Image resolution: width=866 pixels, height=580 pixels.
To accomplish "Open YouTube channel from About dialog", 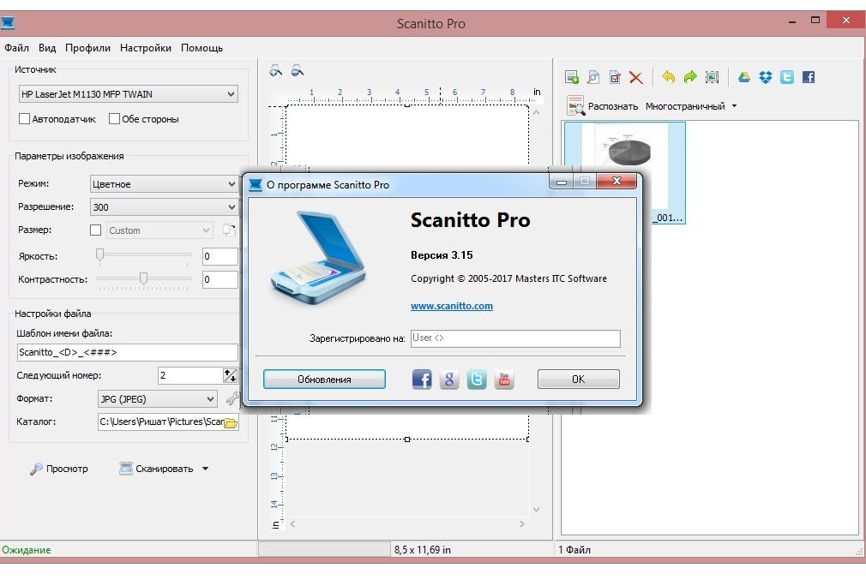I will click(503, 380).
